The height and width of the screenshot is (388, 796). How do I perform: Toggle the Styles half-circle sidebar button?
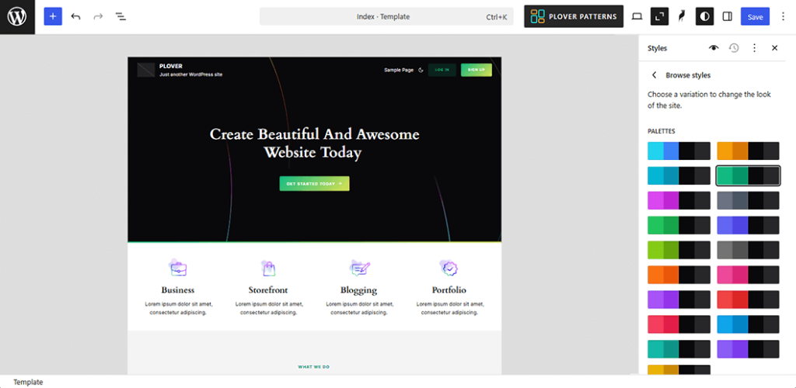point(704,16)
